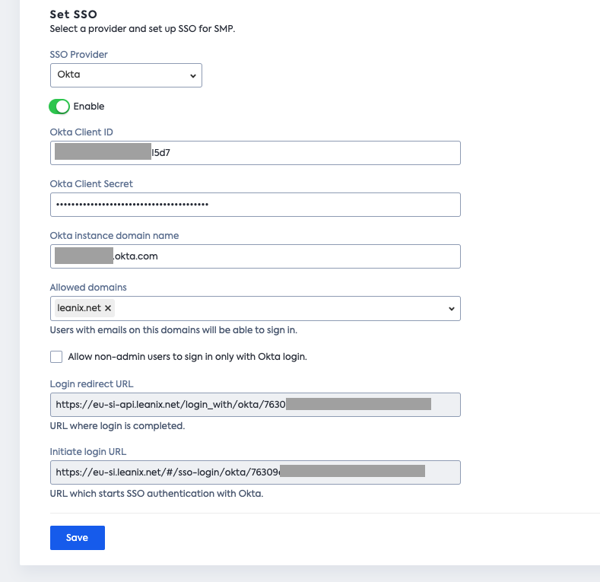600x582 pixels.
Task: Select the Login redirect URL field
Action: pyautogui.click(x=256, y=405)
